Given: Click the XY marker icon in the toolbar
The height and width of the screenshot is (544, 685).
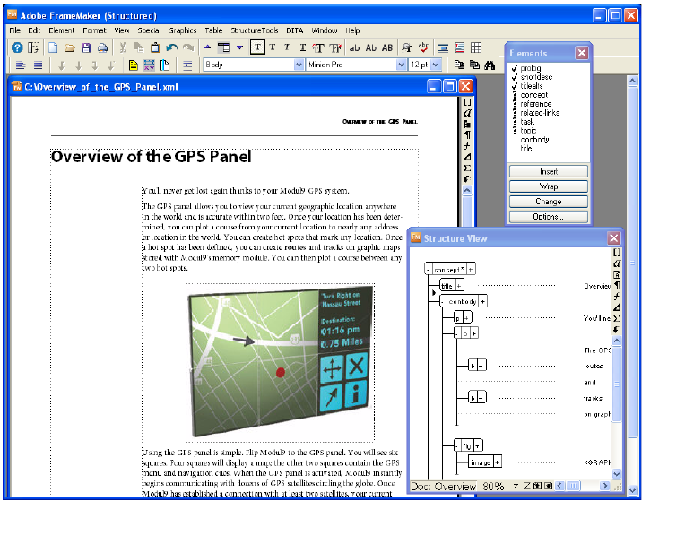Looking at the screenshot, I should (150, 65).
